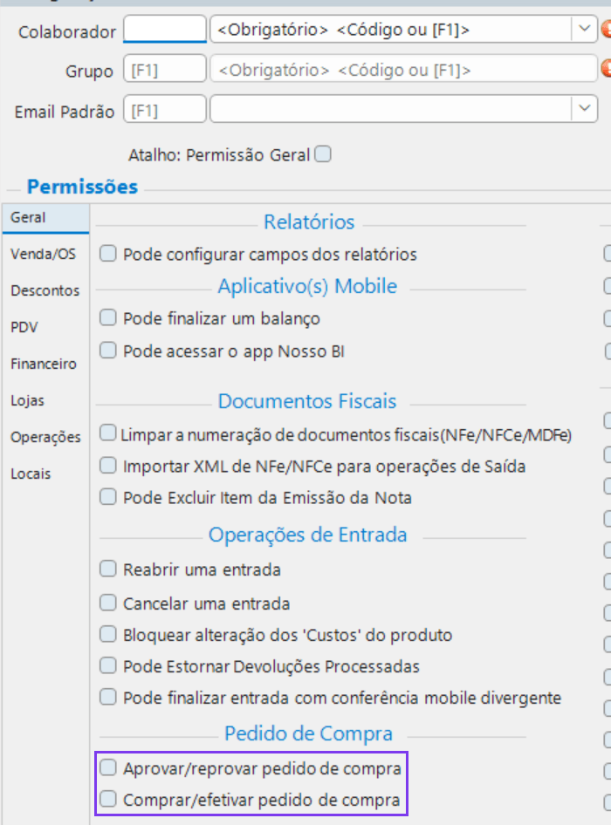Check Comprar/efetivar pedido de compra

[108, 799]
